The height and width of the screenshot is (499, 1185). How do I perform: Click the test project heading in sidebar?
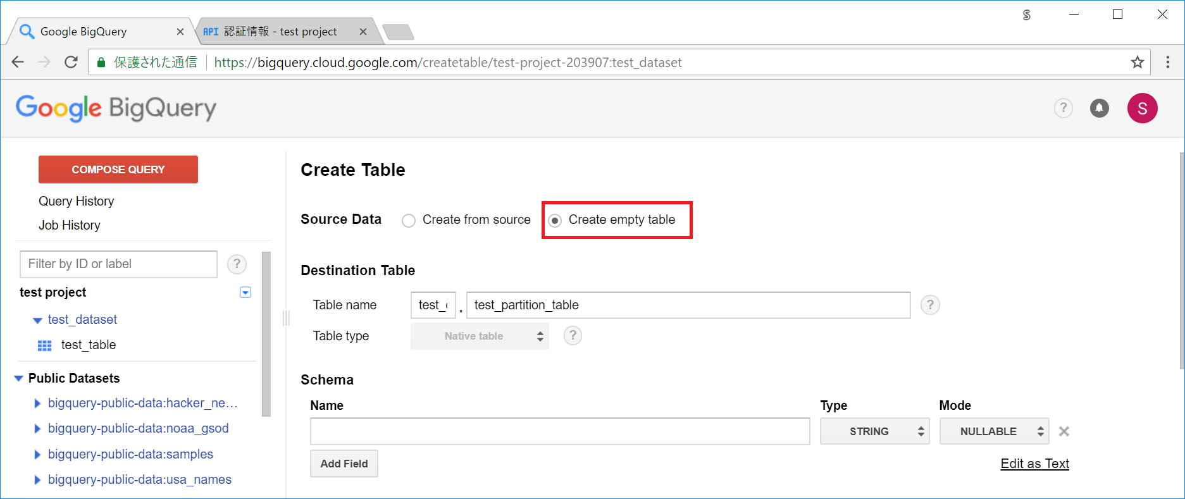point(53,292)
